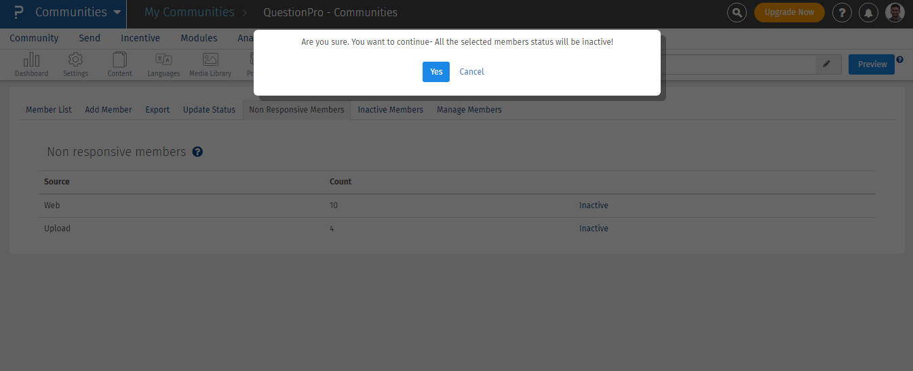913x371 pixels.
Task: Set Web source members to Inactive
Action: pyautogui.click(x=594, y=206)
